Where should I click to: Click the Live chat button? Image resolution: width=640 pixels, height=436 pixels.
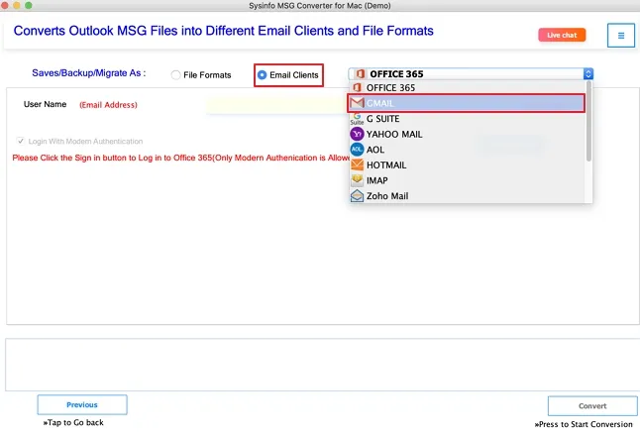click(x=562, y=35)
